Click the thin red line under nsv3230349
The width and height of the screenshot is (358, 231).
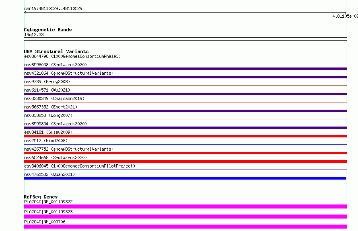point(185,102)
